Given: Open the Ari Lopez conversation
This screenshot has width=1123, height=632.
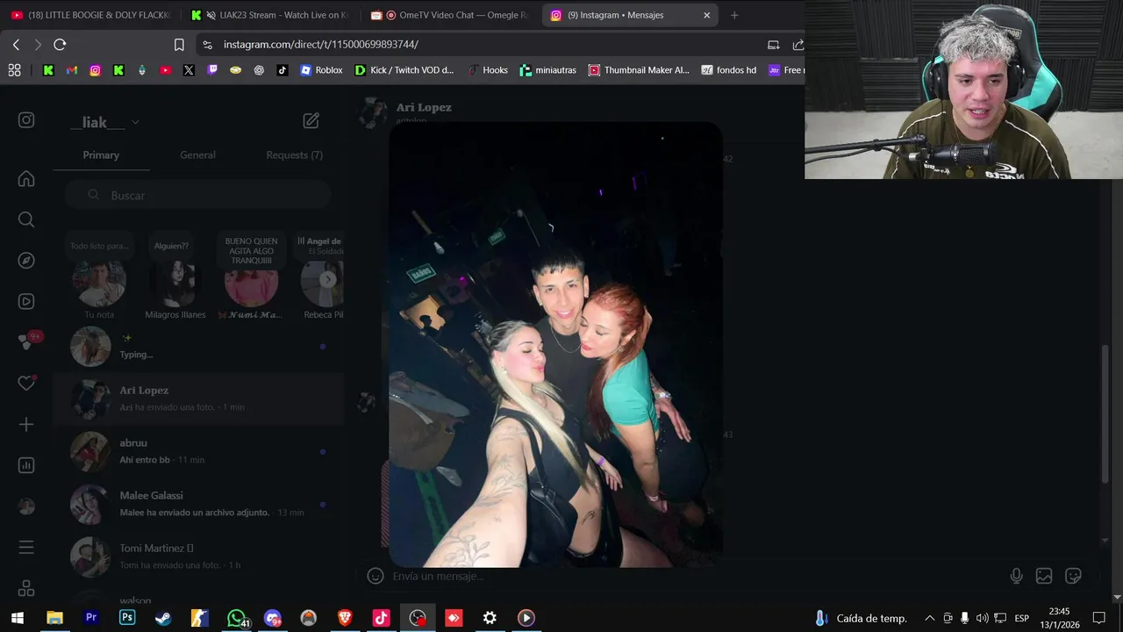Looking at the screenshot, I should click(x=198, y=399).
